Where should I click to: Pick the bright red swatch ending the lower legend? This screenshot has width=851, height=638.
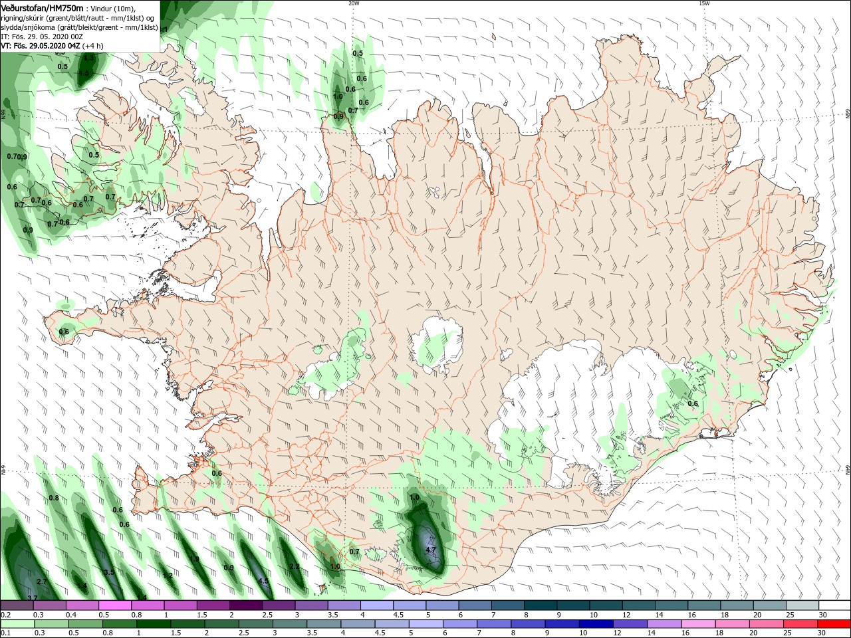[834, 624]
